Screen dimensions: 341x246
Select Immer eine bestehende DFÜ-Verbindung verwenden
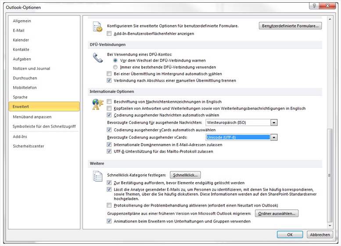pyautogui.click(x=115, y=67)
